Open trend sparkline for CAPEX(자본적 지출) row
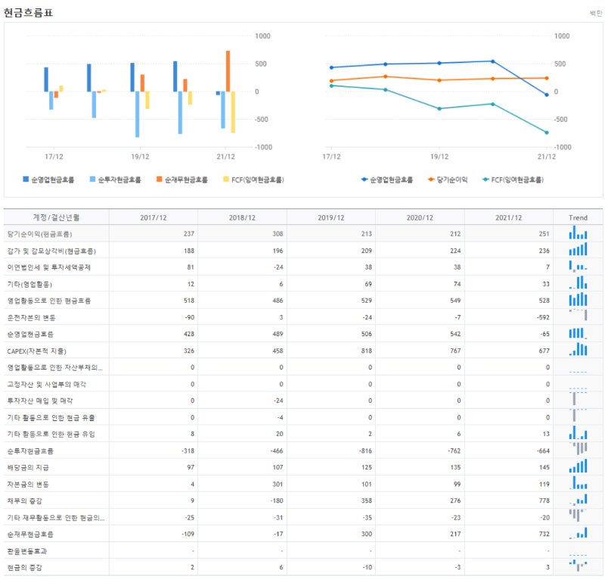The height and width of the screenshot is (580, 605). pyautogui.click(x=578, y=349)
